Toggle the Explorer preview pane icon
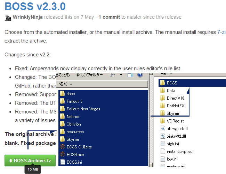The image size is (226, 174). click(x=130, y=75)
